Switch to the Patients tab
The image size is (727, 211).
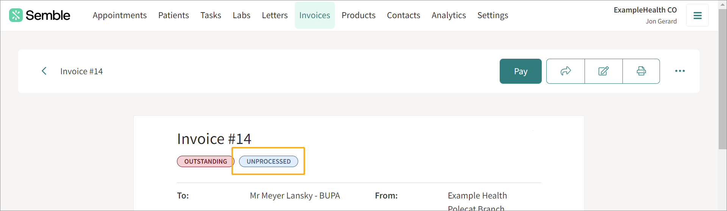click(174, 15)
